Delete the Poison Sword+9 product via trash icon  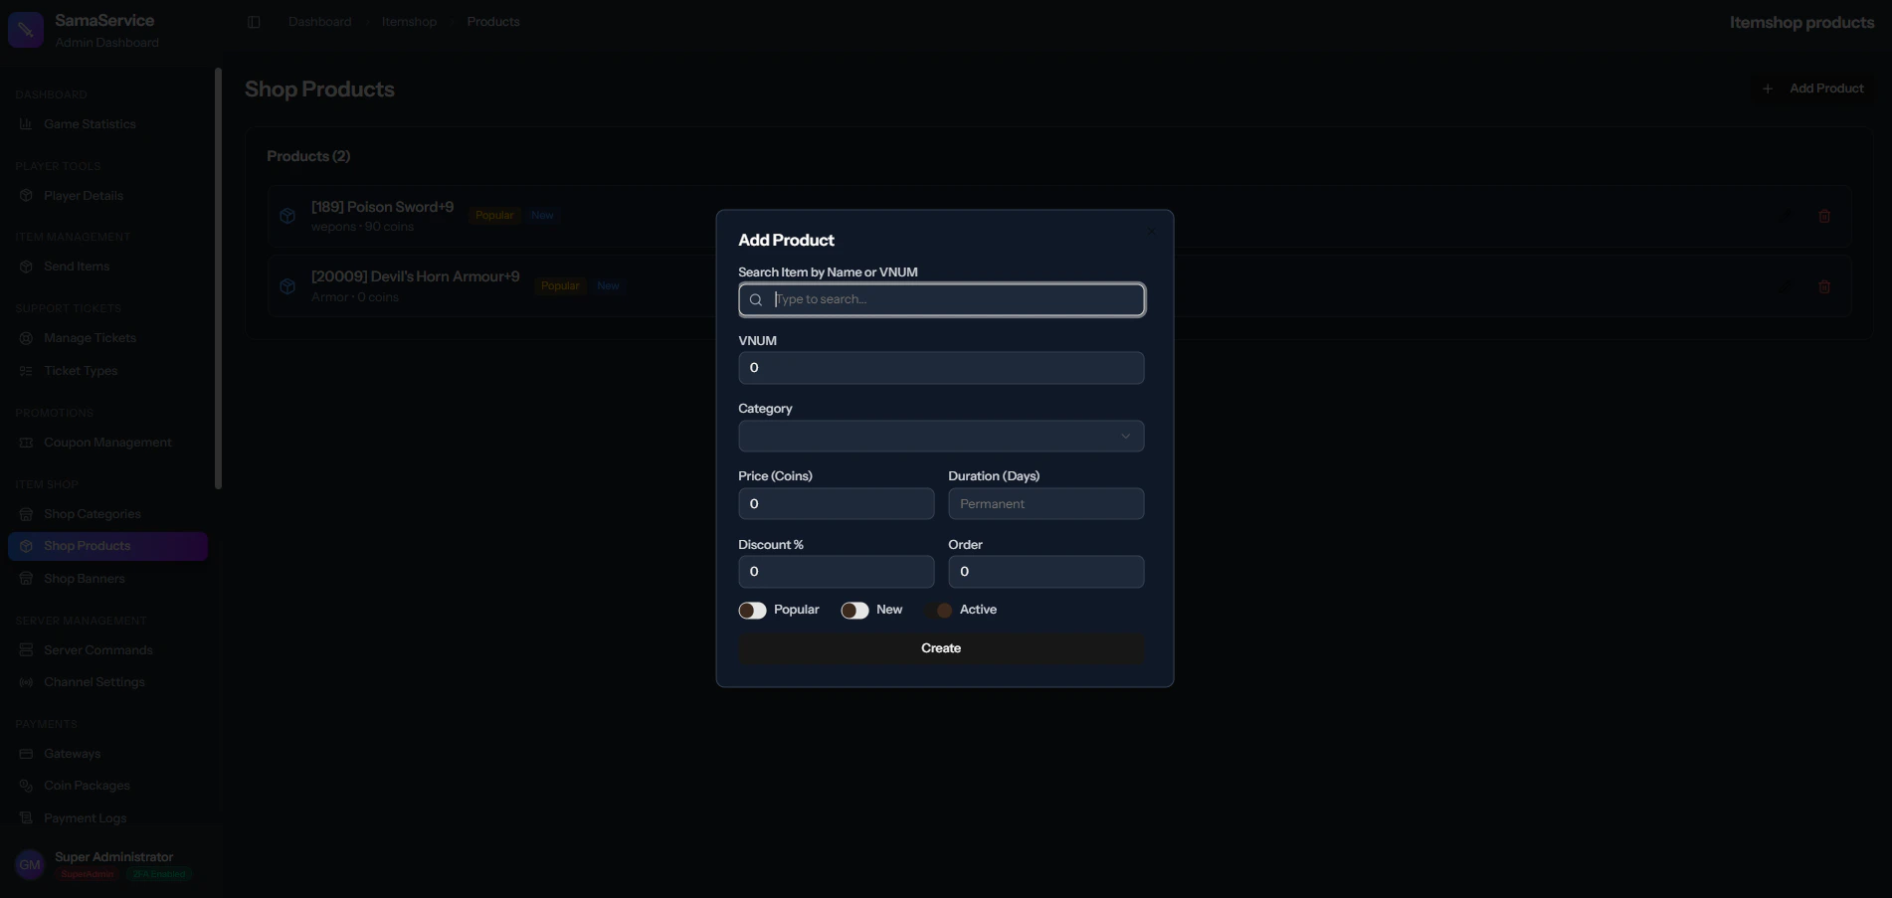point(1824,216)
